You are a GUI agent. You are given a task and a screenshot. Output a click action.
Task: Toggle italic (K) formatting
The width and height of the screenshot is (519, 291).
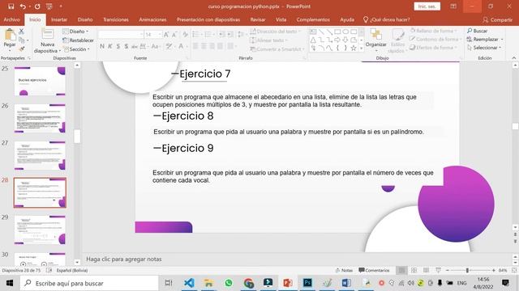[110, 47]
